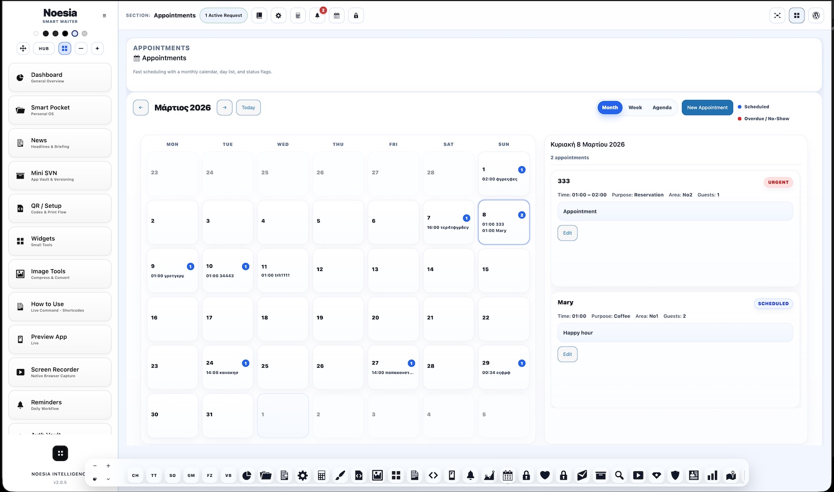Click the WordPress icon in the header
Screen dimensions: 834x492
point(816,15)
